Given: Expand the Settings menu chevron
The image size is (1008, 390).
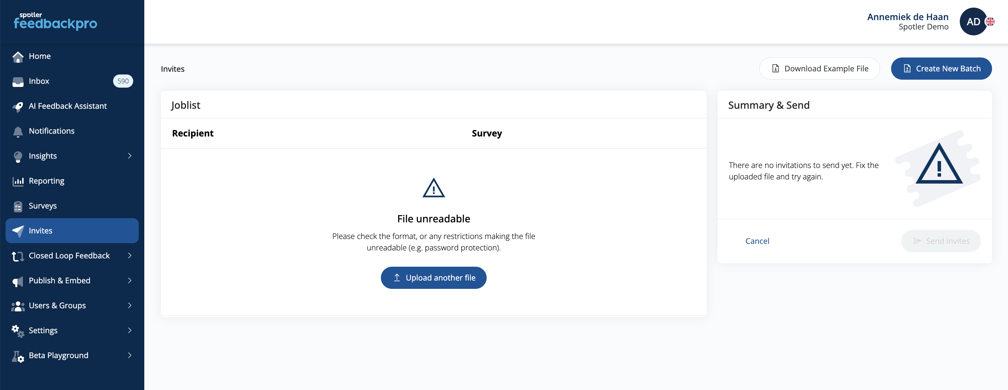Looking at the screenshot, I should 129,331.
